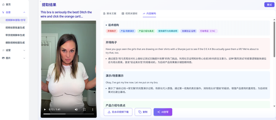The height and width of the screenshot is (120, 276).
Task: Click the home icon beside 首页
Action: [x=3, y=5]
